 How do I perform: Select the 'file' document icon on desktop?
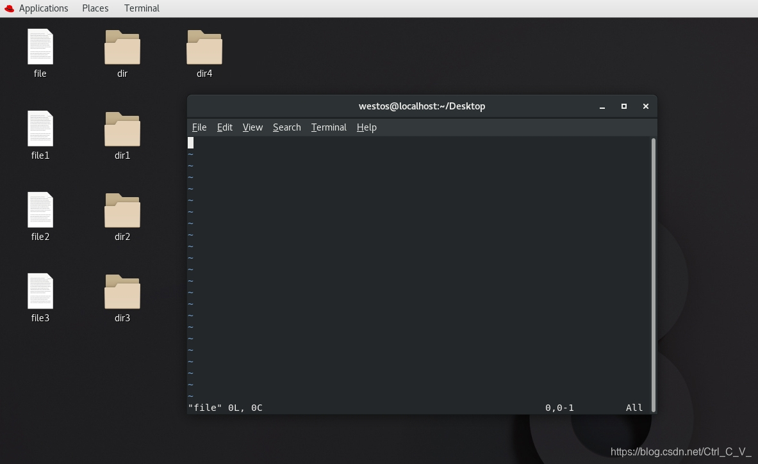tap(40, 47)
